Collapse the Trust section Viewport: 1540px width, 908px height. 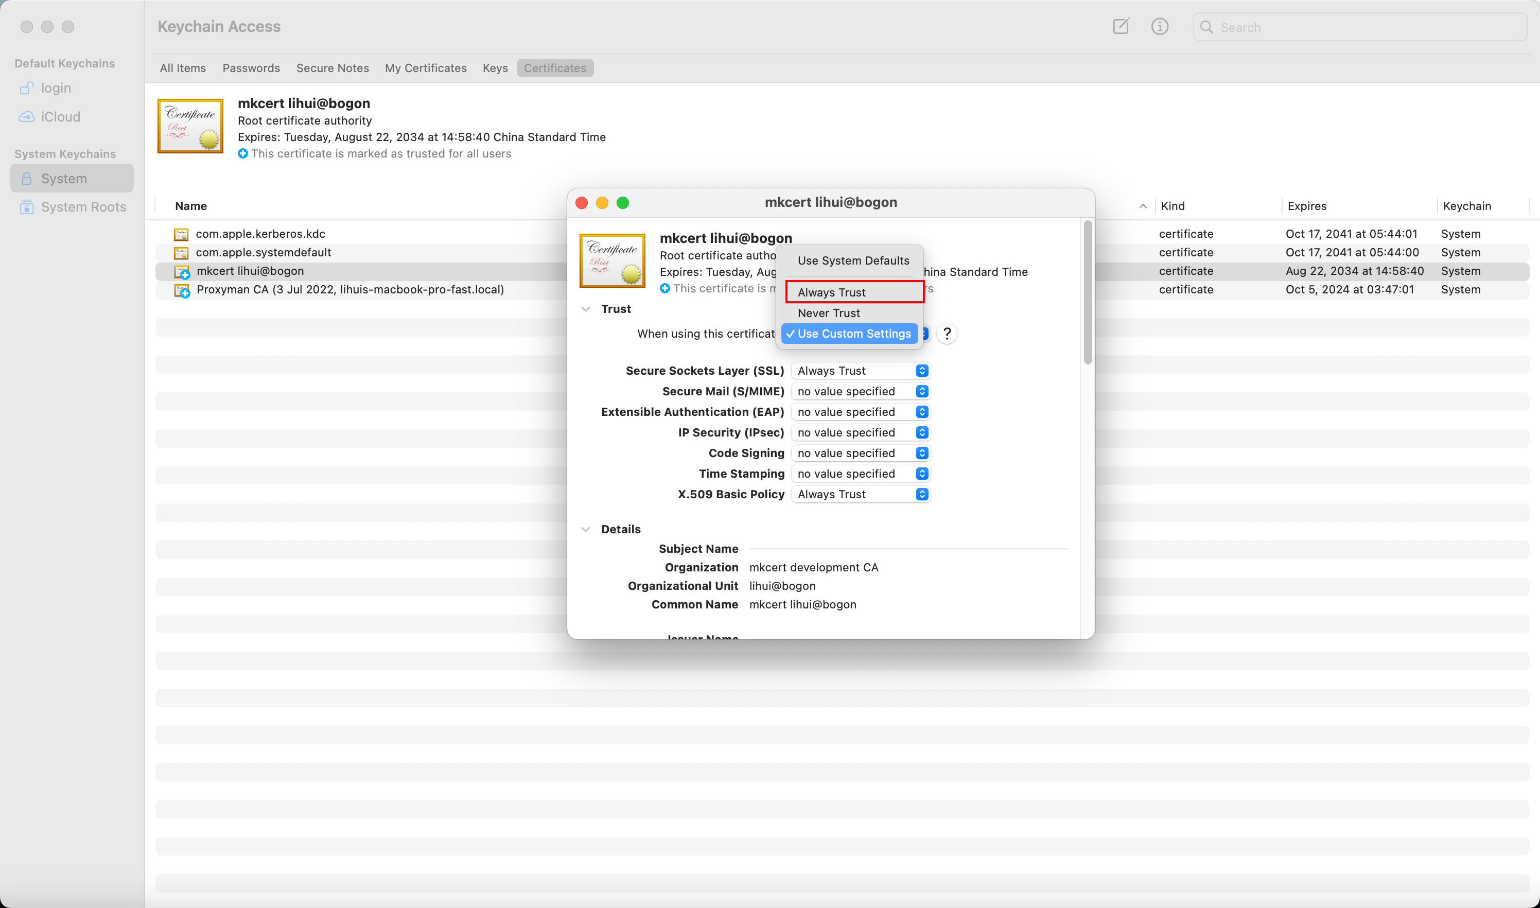point(586,309)
